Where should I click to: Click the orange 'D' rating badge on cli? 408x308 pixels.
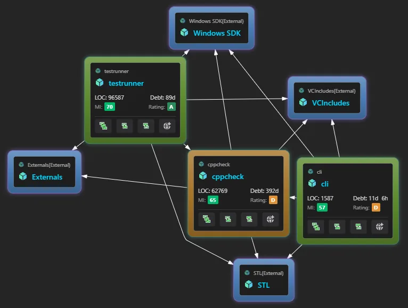tap(376, 207)
